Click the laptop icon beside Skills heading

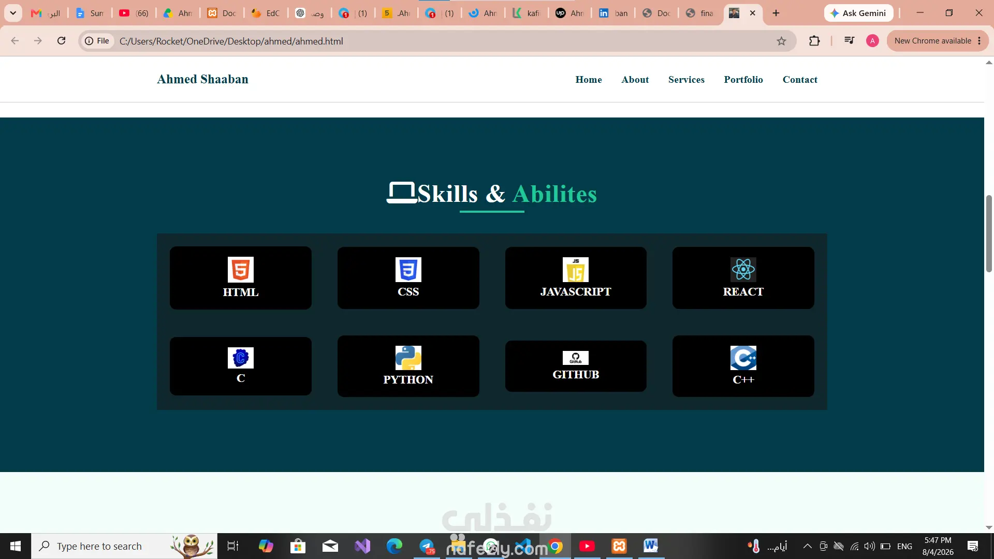coord(402,193)
